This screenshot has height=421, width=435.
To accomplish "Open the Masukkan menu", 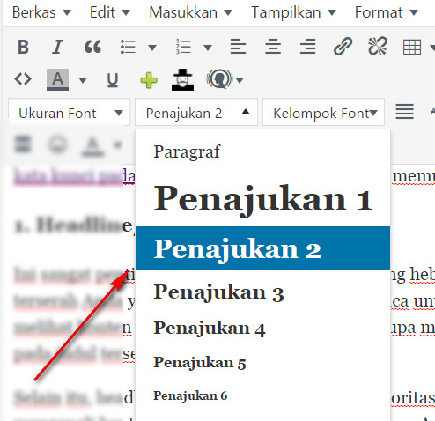I will pos(190,12).
